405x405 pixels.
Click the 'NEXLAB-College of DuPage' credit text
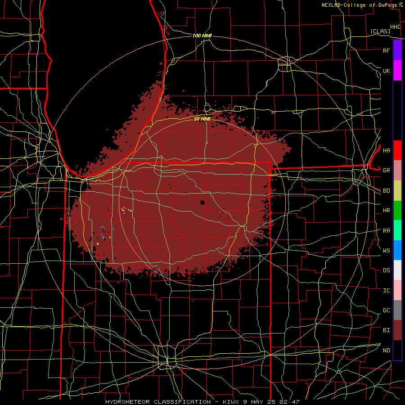360,5
